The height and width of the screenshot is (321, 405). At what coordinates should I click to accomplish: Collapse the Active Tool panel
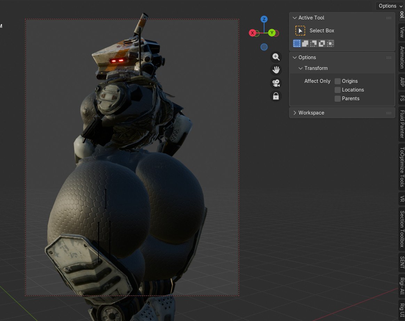pos(294,18)
